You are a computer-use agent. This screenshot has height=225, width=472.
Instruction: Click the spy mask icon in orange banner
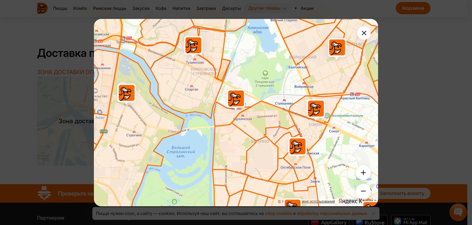point(44,193)
